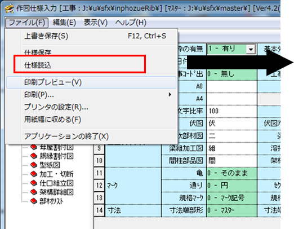This screenshot has height=229, width=294.
Task: Select the 型紙図 book icon
Action: pyautogui.click(x=34, y=165)
